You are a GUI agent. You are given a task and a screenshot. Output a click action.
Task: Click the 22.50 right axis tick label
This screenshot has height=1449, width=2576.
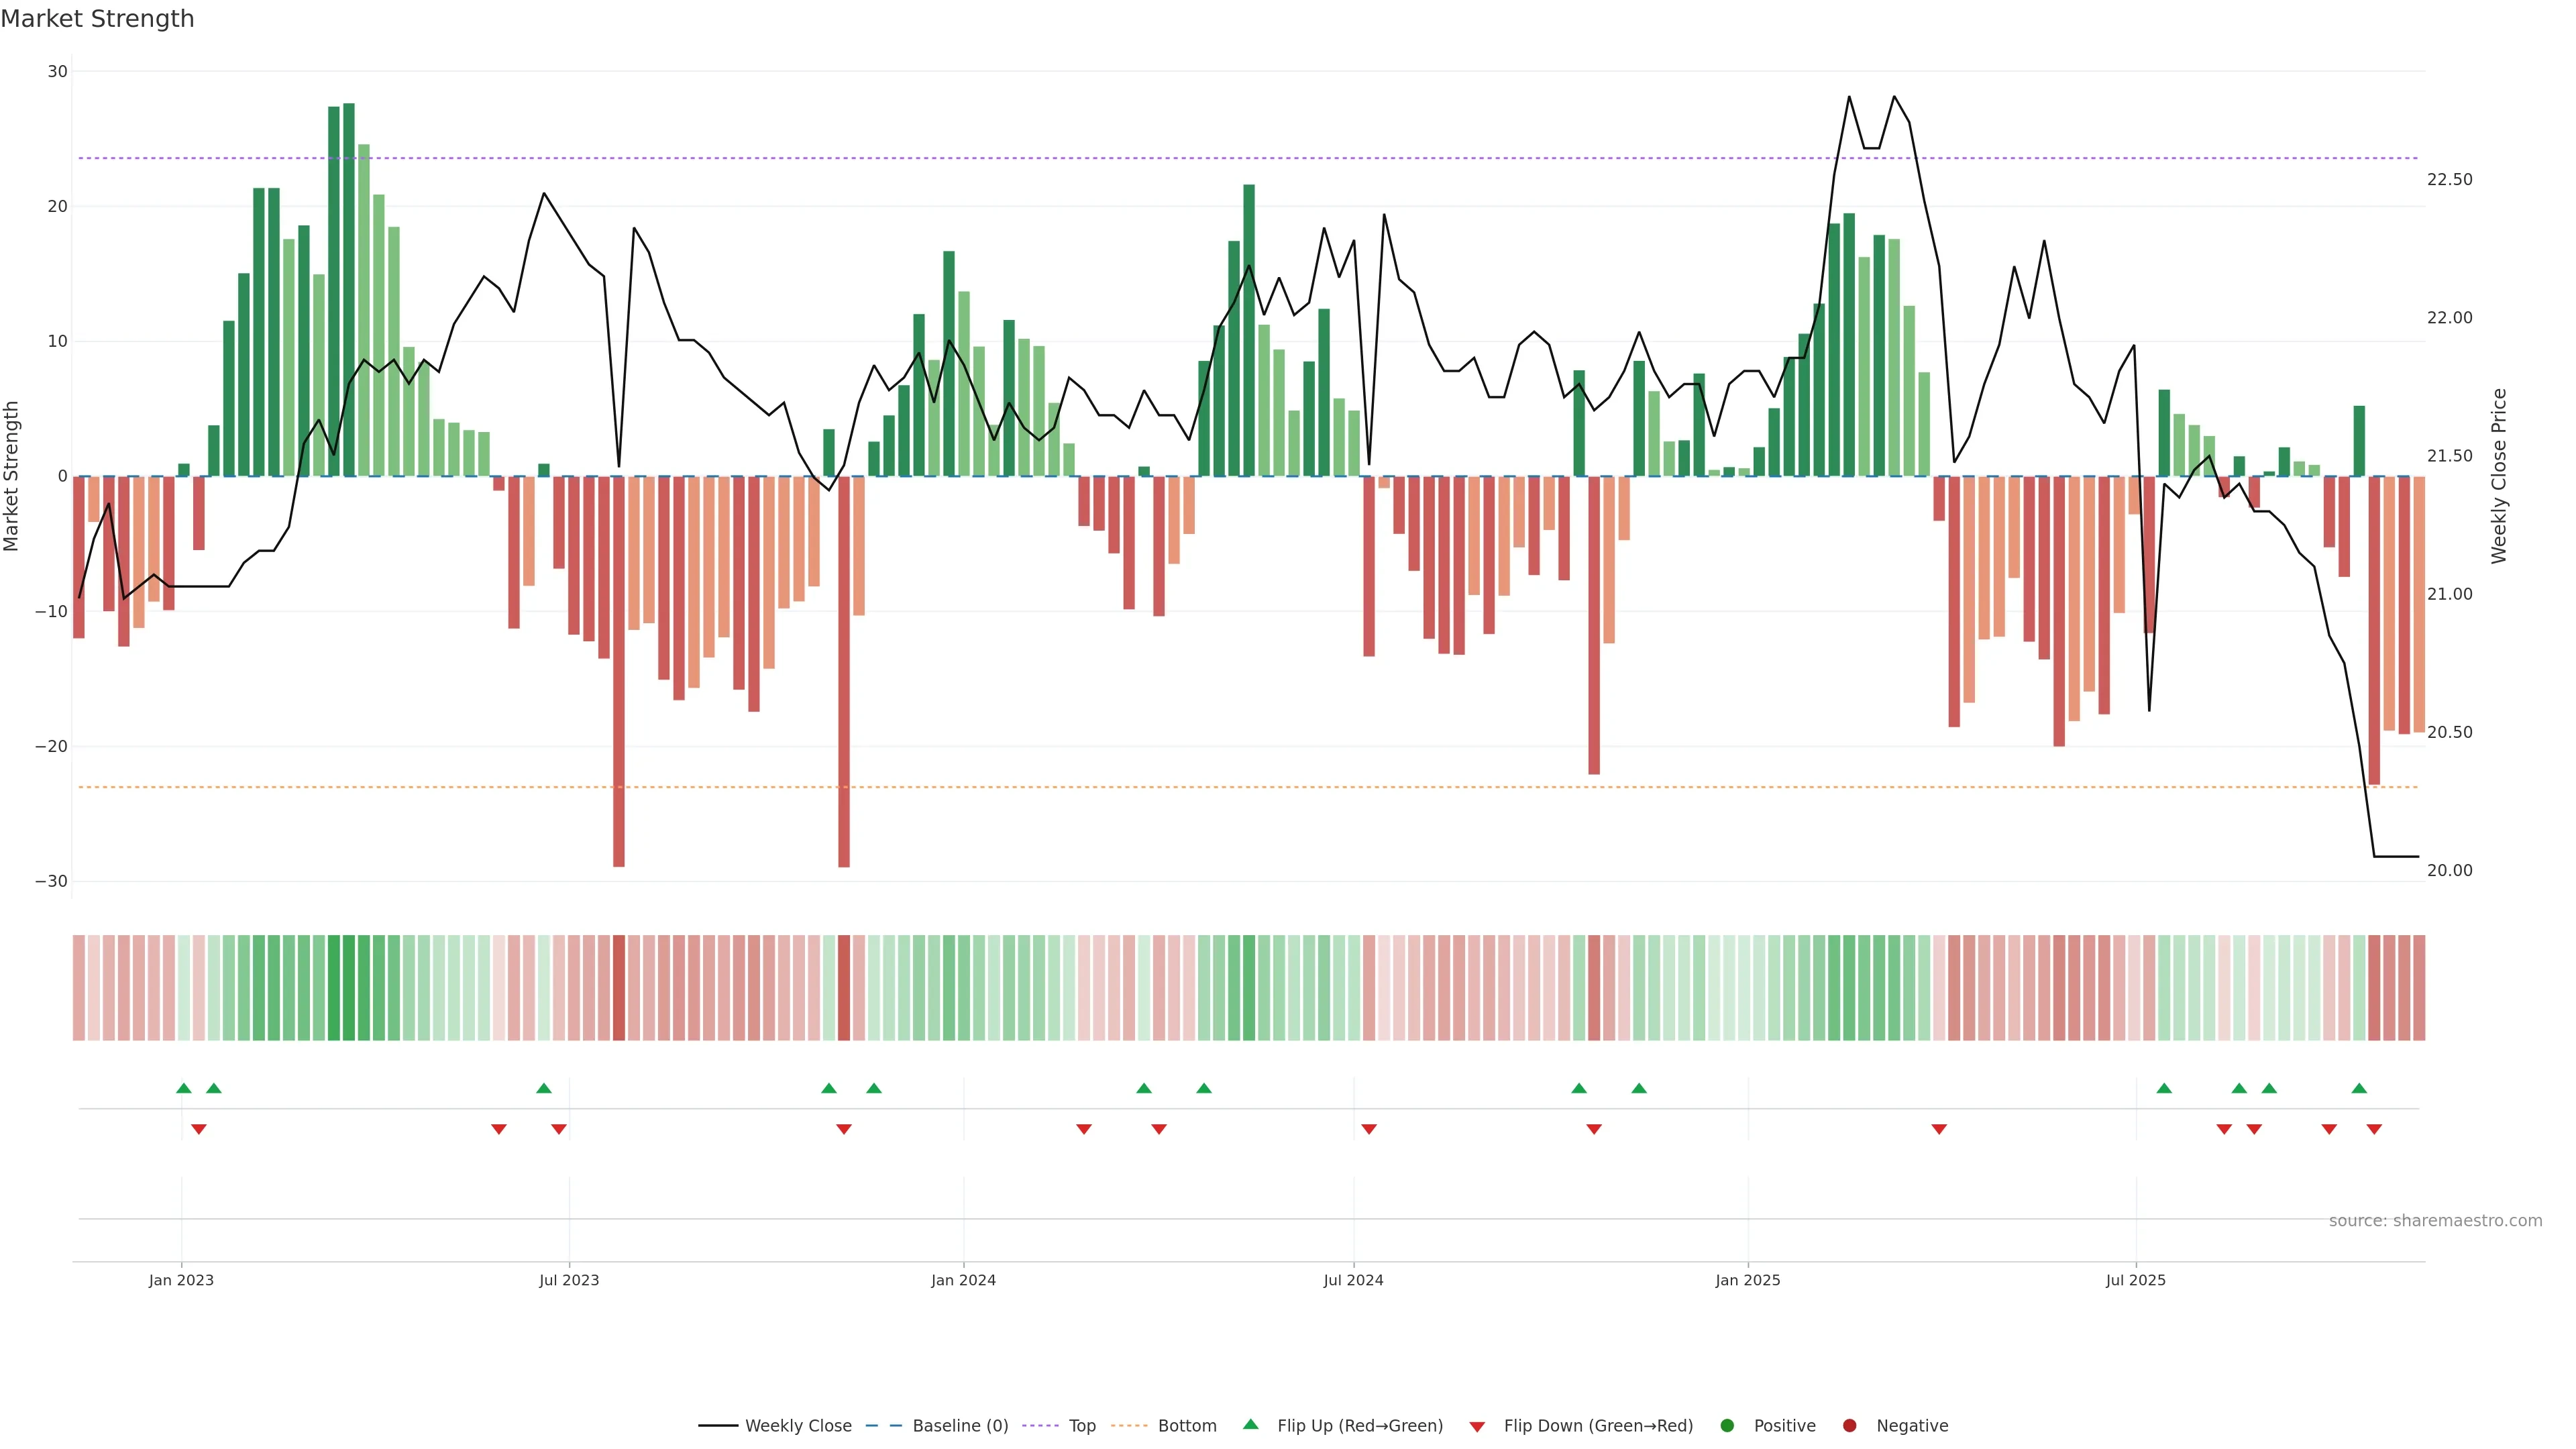(x=2449, y=180)
